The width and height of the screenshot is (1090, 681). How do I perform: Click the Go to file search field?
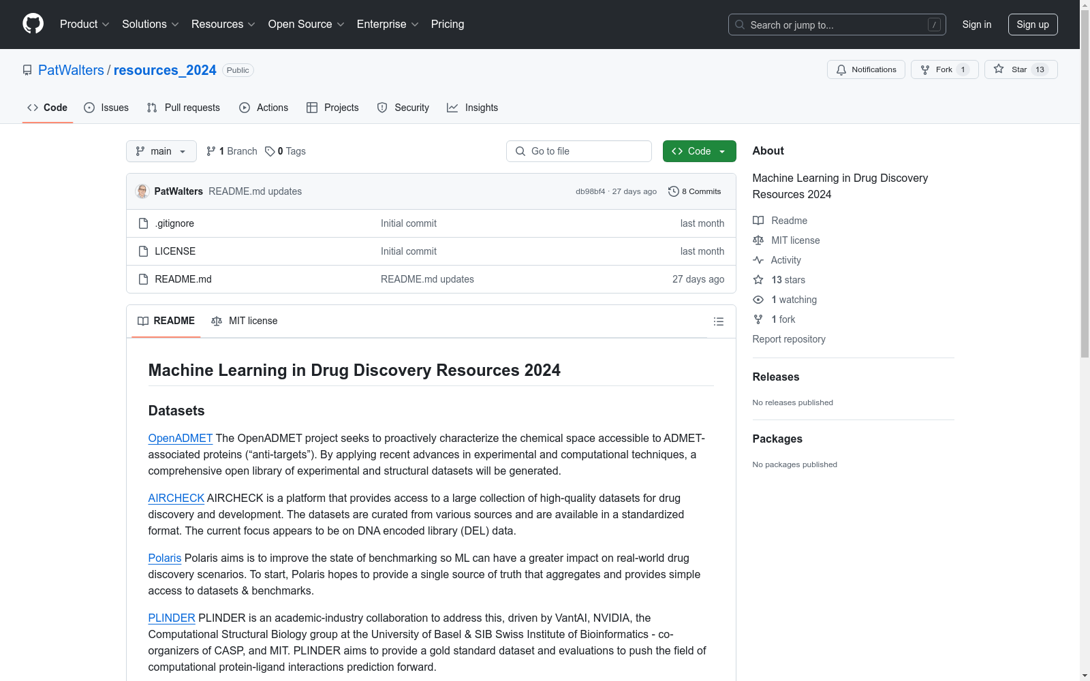(579, 151)
